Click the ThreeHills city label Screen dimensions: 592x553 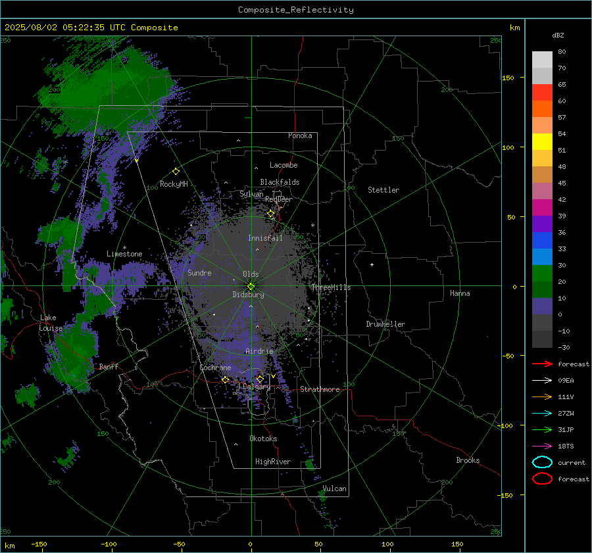coord(331,287)
